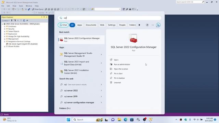Select XEvent Profiler node

pos(14,46)
